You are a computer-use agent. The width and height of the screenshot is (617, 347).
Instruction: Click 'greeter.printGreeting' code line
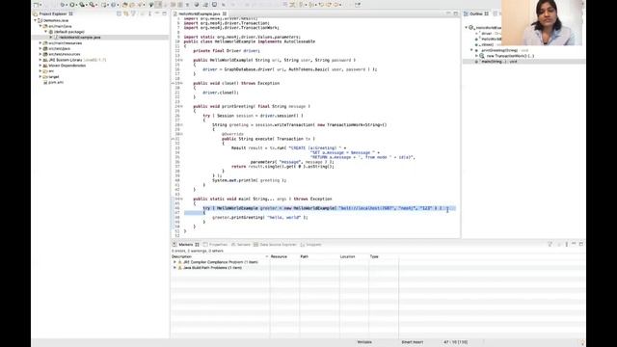click(259, 217)
